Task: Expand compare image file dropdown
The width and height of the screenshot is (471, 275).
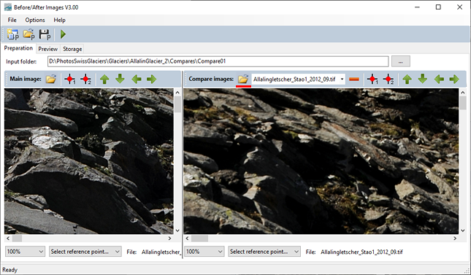Action: point(342,80)
